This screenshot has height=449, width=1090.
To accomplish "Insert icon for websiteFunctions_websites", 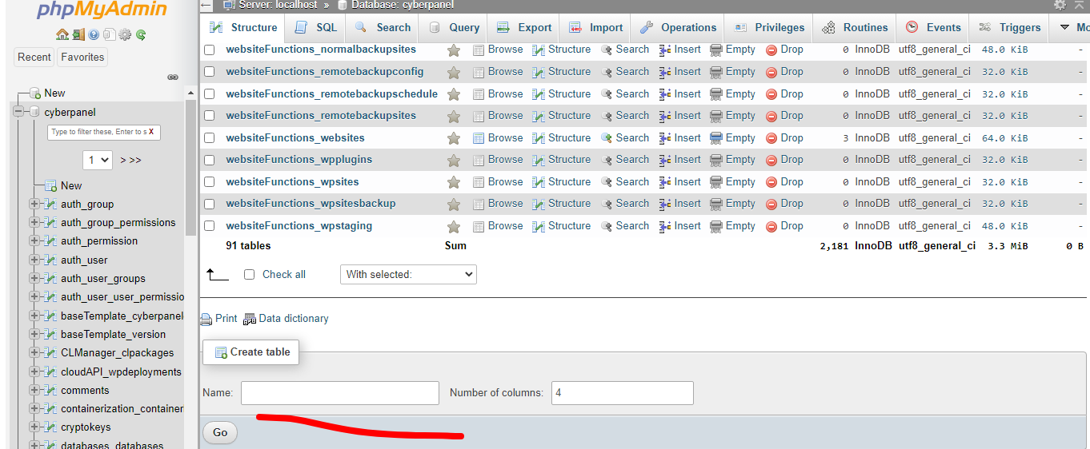I will click(665, 138).
